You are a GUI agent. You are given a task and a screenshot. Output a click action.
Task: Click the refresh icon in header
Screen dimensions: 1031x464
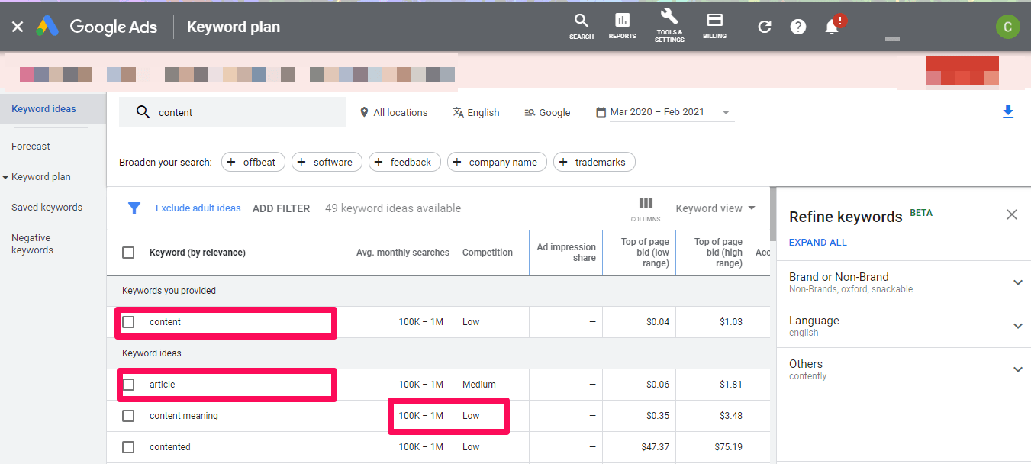pyautogui.click(x=764, y=27)
